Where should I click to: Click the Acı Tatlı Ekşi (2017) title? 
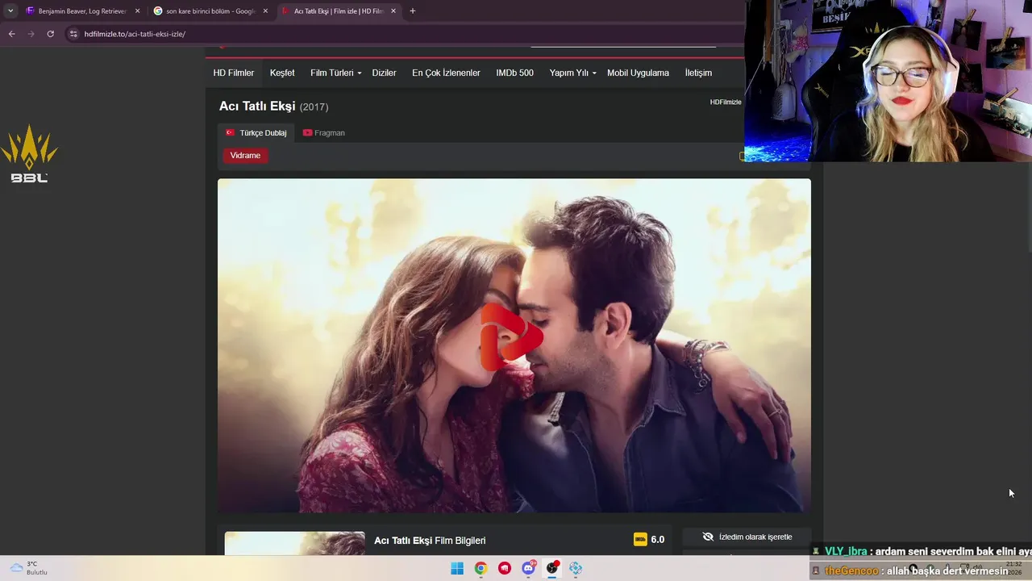pos(273,107)
